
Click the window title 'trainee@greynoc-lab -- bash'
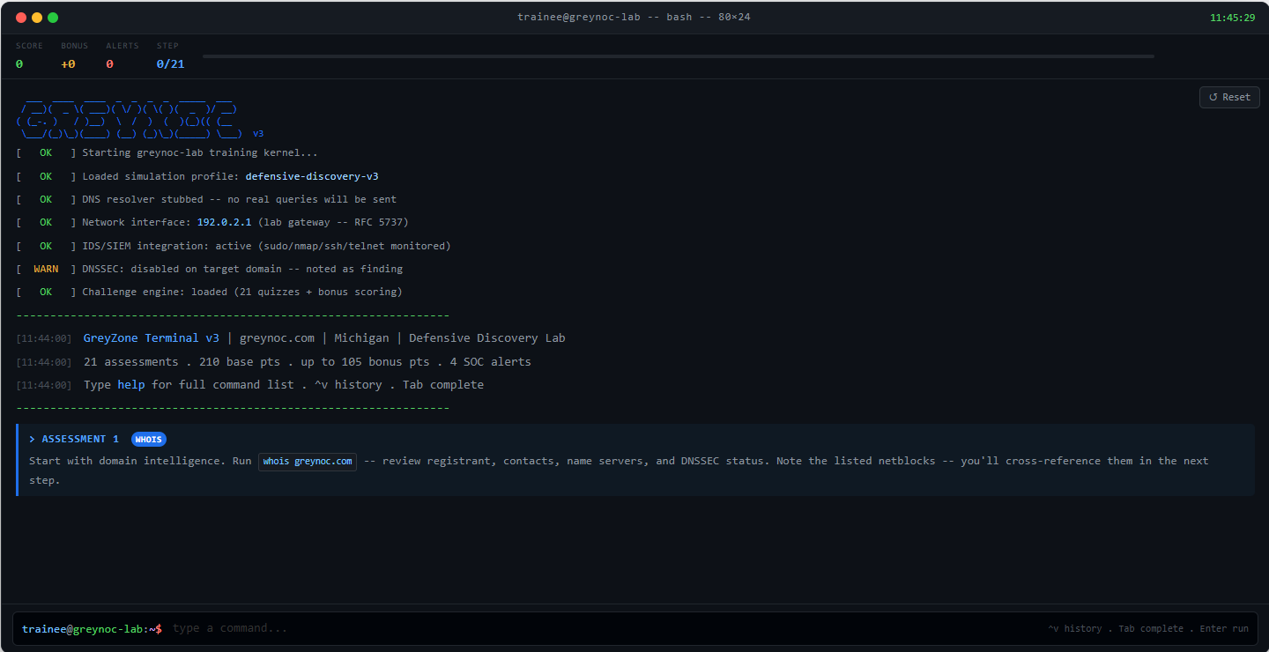click(605, 18)
